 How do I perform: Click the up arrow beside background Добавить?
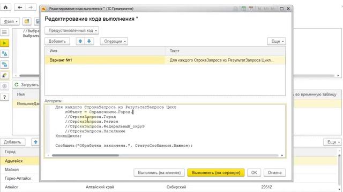coord(35,142)
